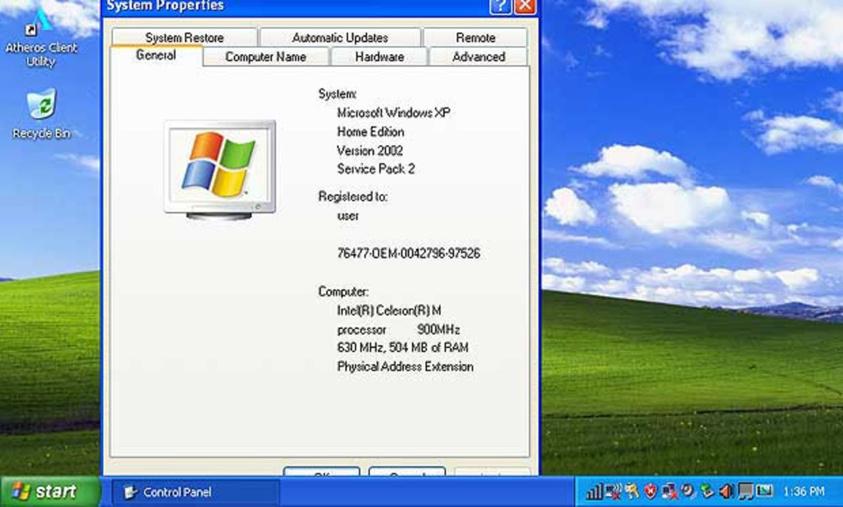Open the Volume speaker tray icon
The height and width of the screenshot is (507, 843).
[726, 491]
